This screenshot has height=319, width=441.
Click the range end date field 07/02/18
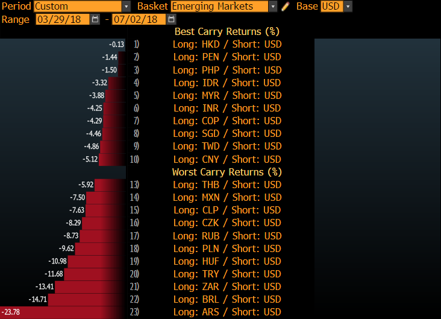pos(139,19)
